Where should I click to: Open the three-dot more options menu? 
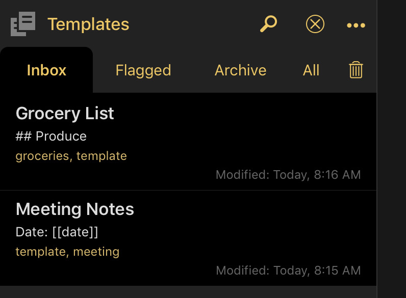tap(356, 25)
